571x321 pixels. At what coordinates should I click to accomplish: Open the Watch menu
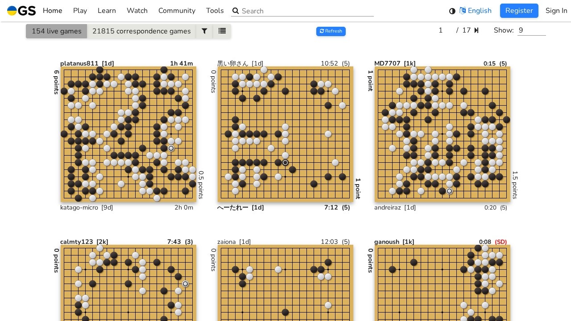click(137, 11)
